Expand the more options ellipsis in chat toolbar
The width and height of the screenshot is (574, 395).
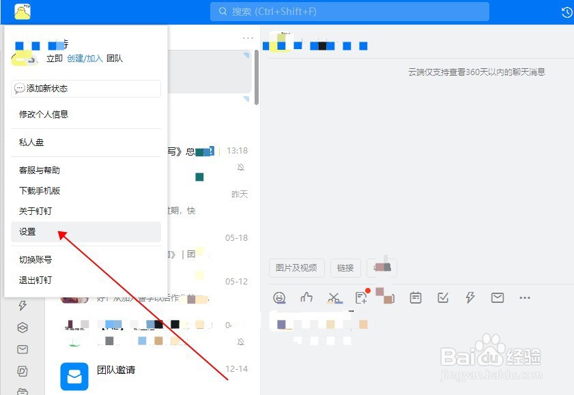[x=524, y=297]
